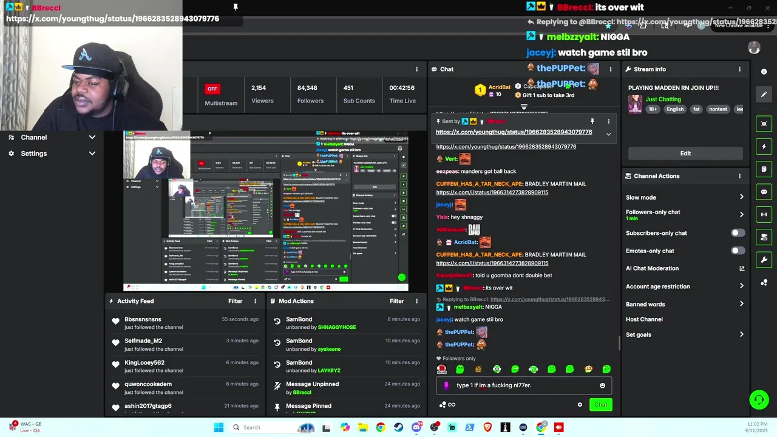Viewport: 777px width, 437px height.
Task: Open the broadcast signal icon in right sidebar
Action: (764, 214)
